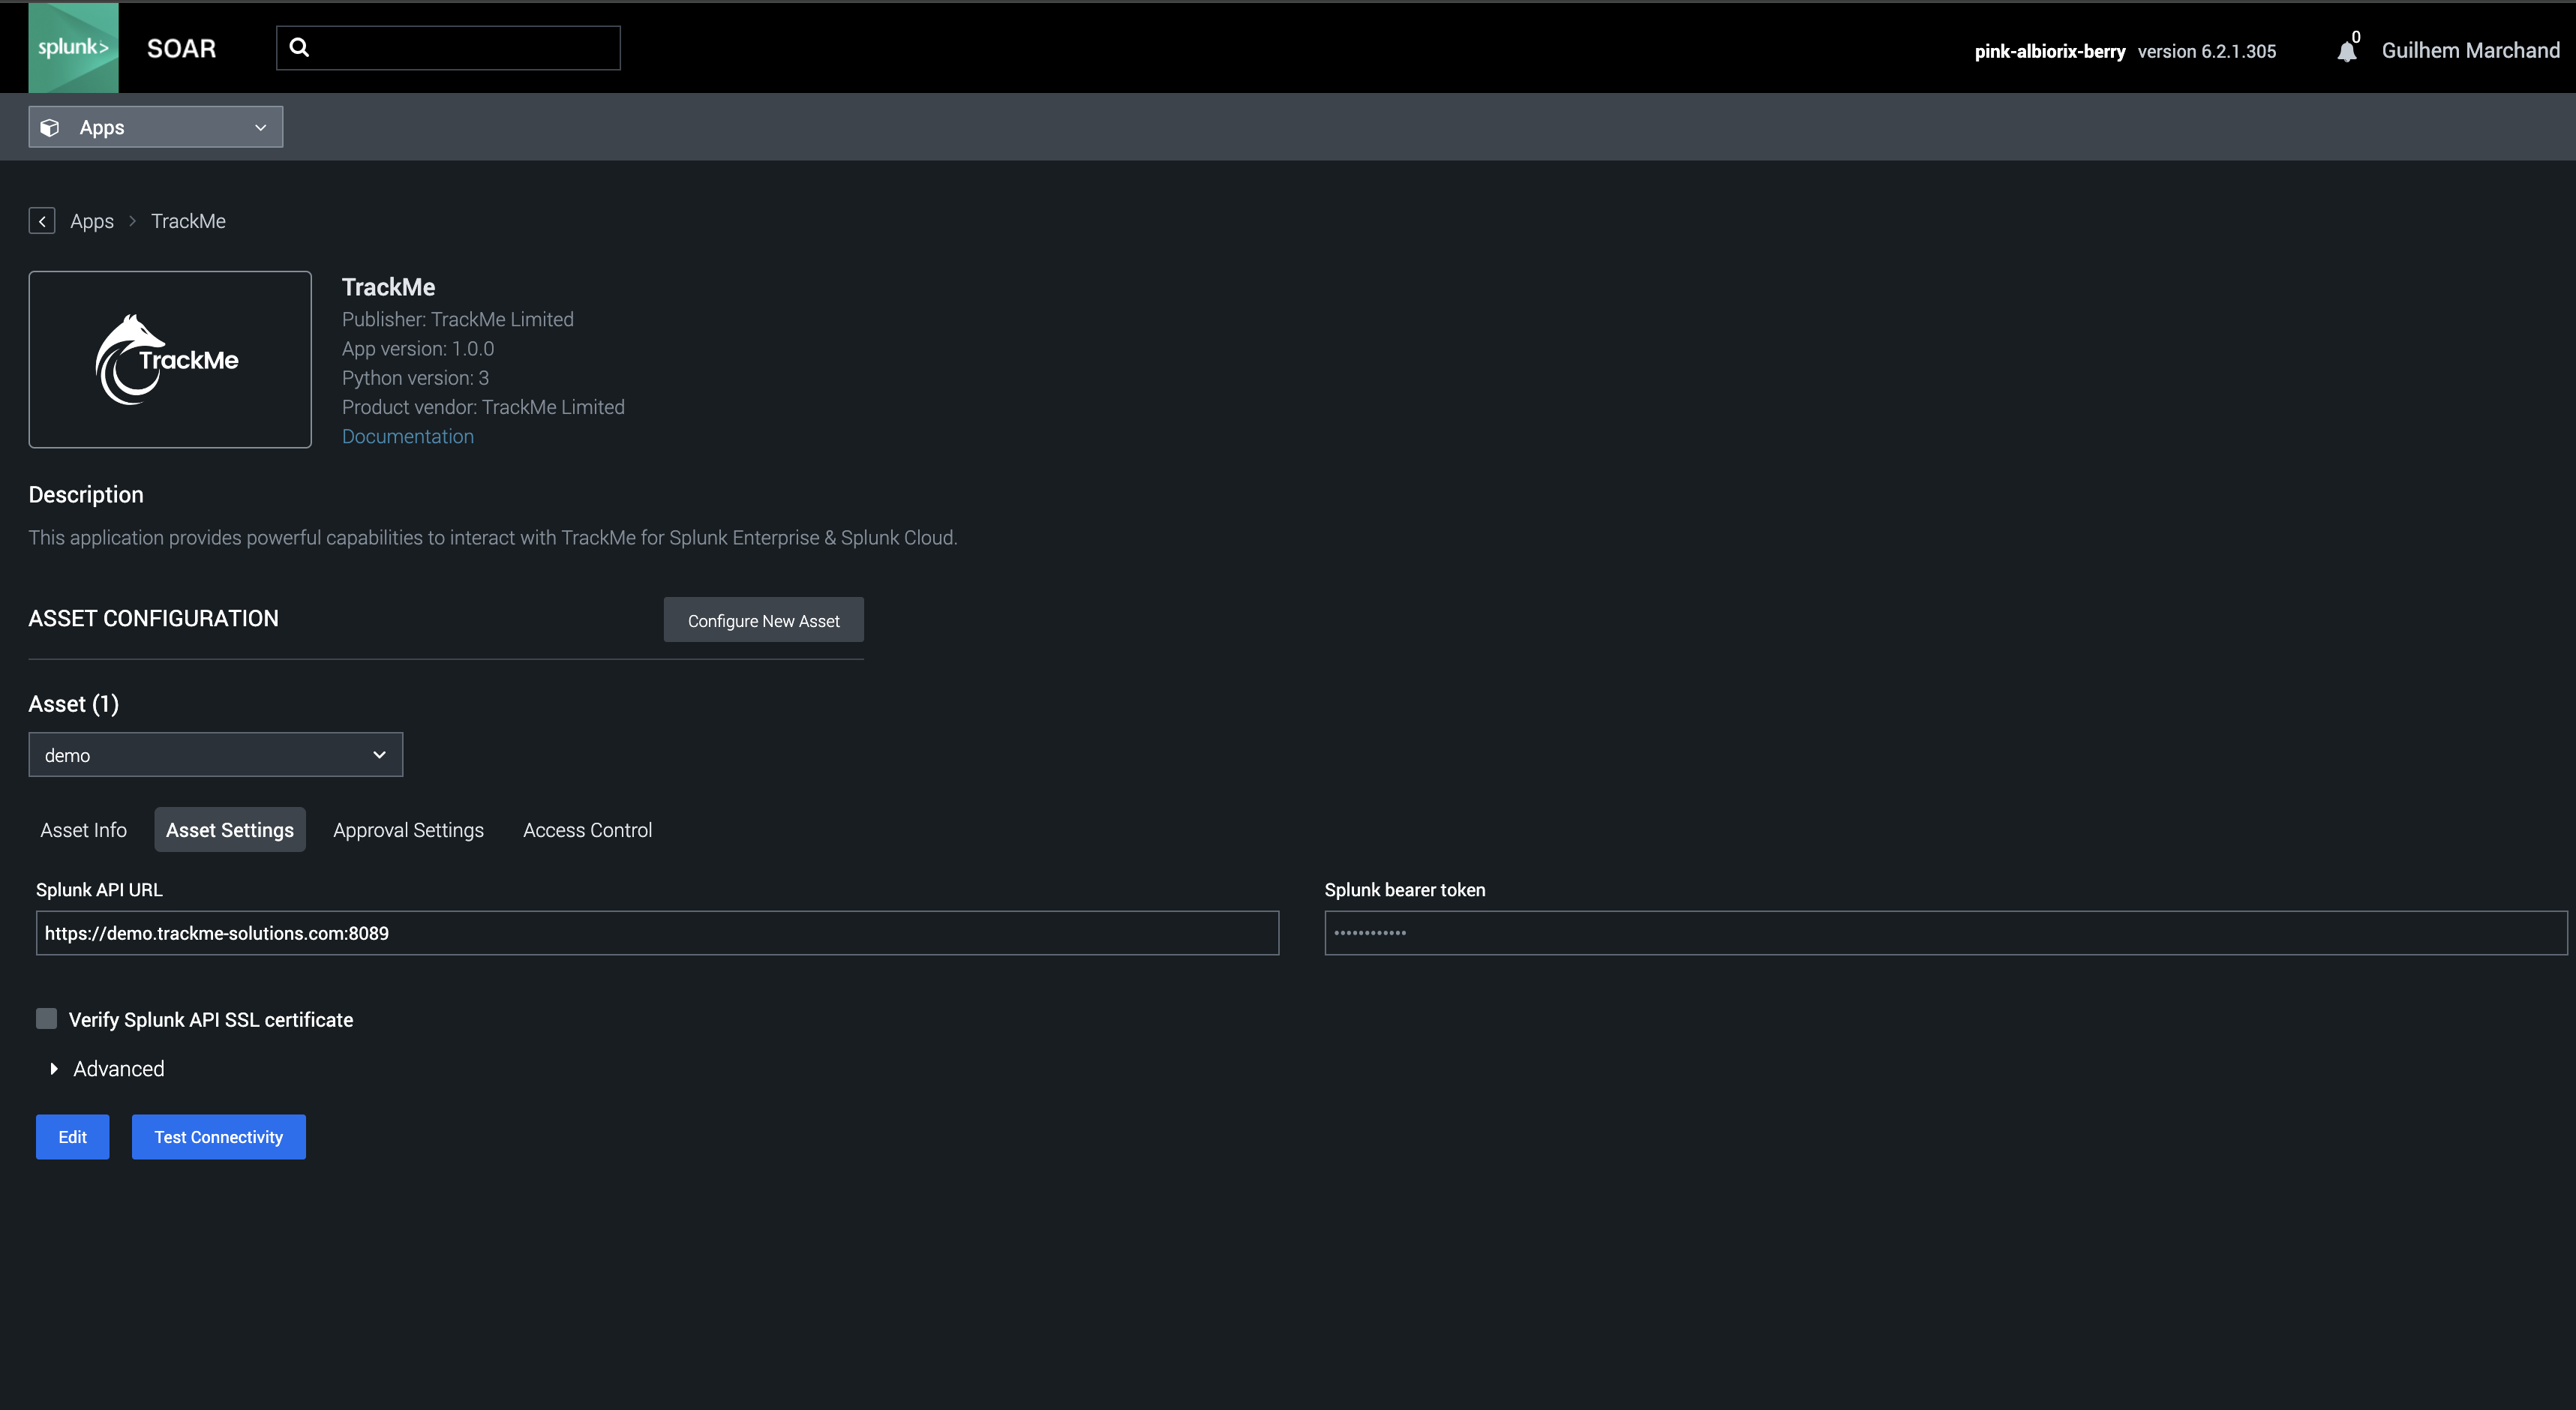Image resolution: width=2576 pixels, height=1410 pixels.
Task: Enable Verify Splunk API SSL certificate
Action: (x=47, y=1018)
